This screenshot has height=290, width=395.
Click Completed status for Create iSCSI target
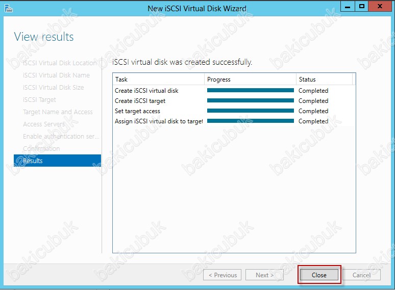point(313,101)
